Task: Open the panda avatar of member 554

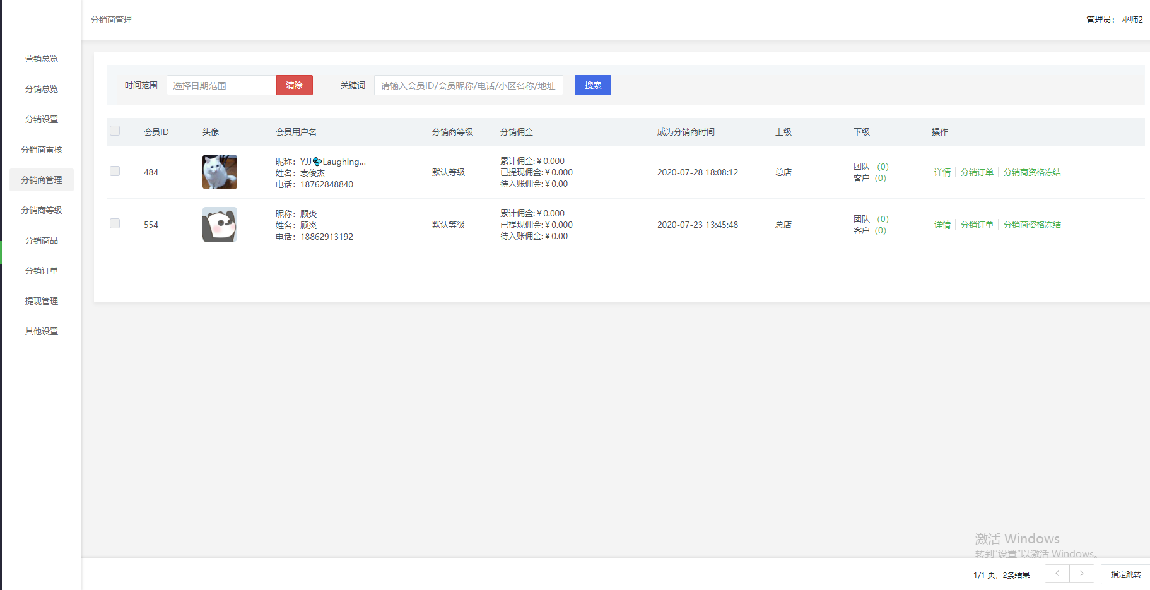Action: click(x=220, y=224)
